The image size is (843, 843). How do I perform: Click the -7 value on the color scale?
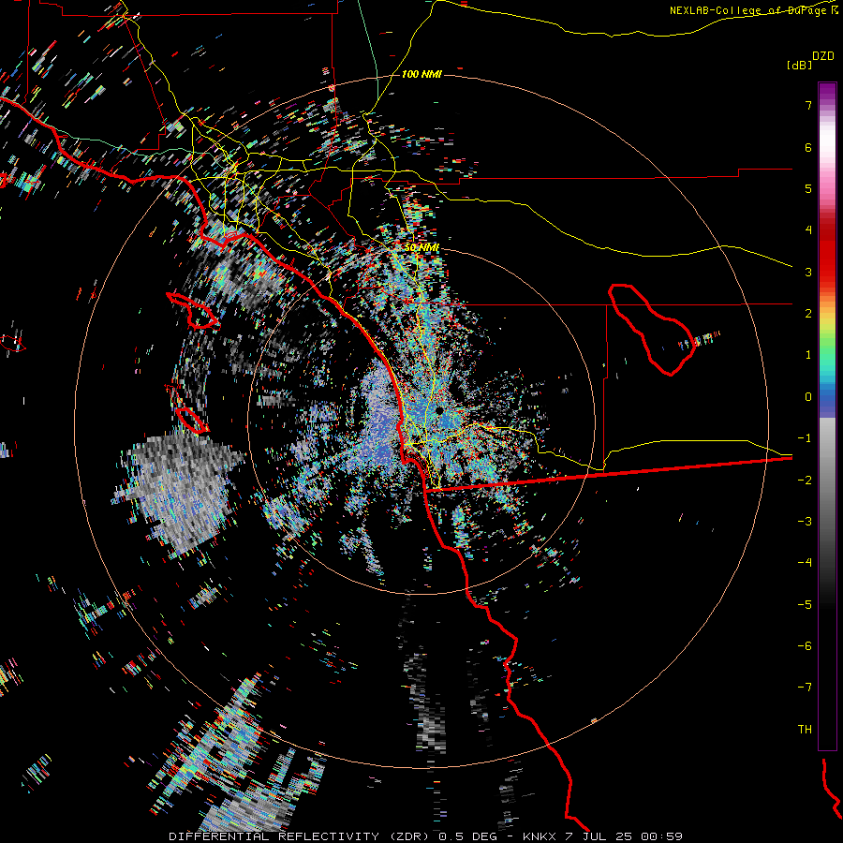[x=805, y=688]
